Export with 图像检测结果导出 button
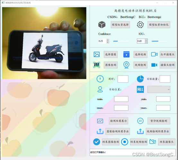Image resolution: width=178 pixels, height=160 pixels. click(118, 131)
